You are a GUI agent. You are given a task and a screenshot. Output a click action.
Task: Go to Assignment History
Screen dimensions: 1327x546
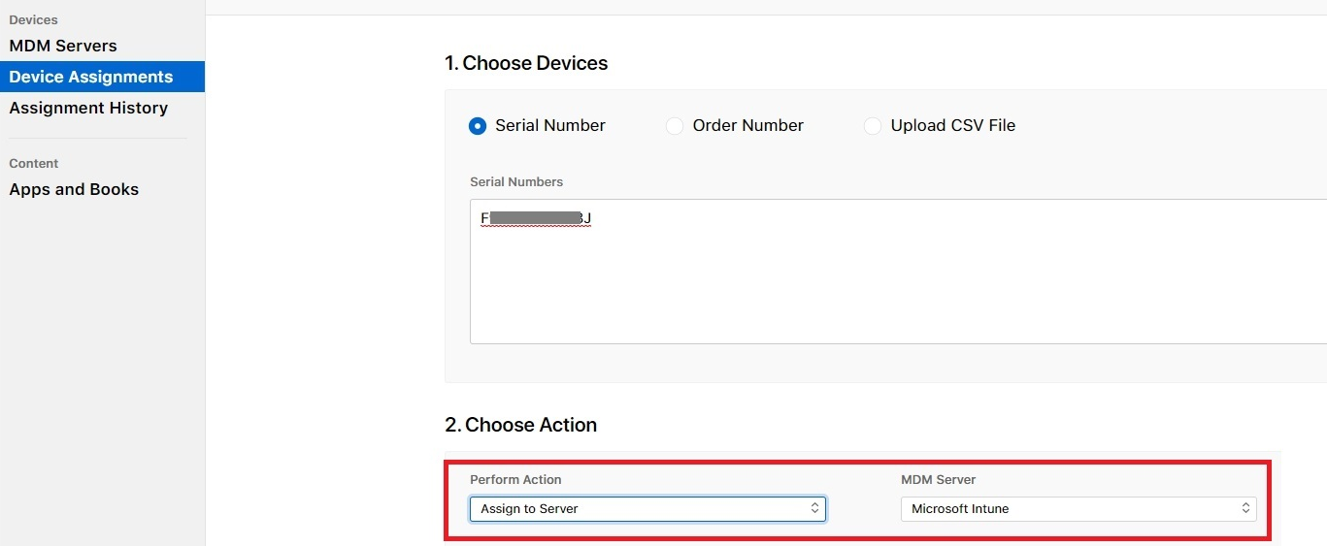(x=88, y=108)
